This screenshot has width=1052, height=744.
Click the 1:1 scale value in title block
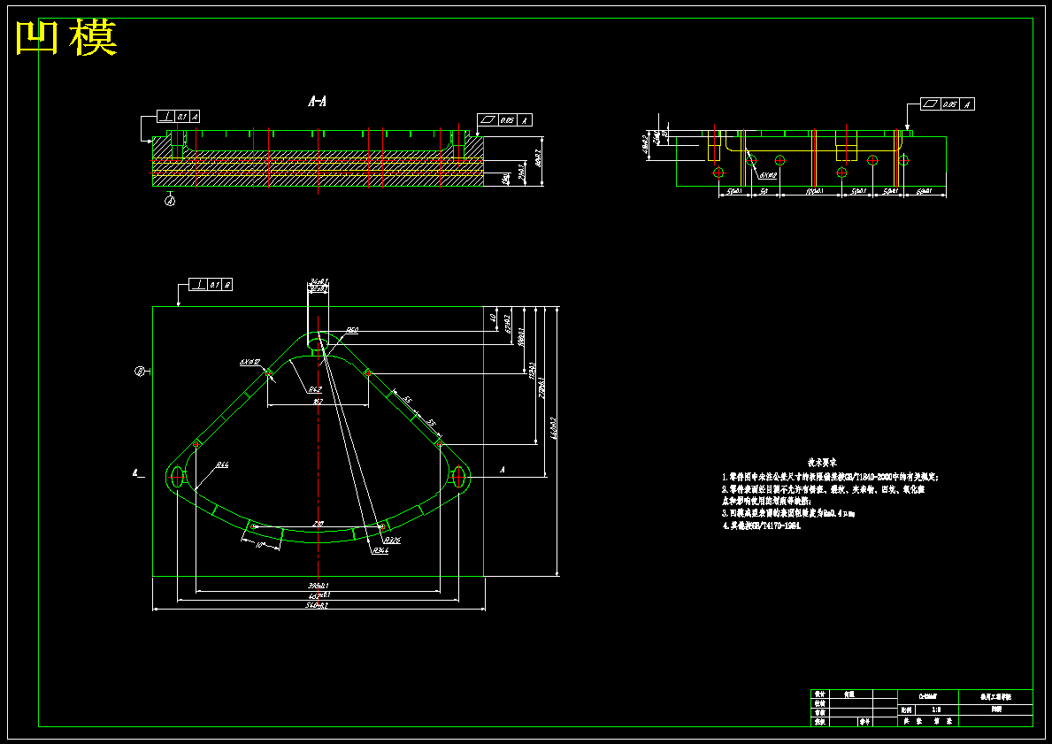click(x=937, y=709)
